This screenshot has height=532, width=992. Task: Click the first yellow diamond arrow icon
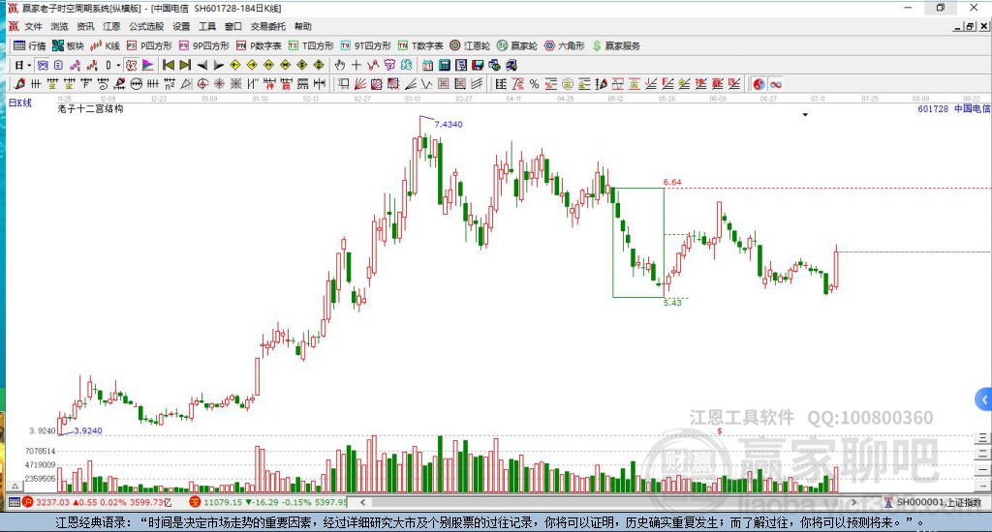(x=235, y=65)
